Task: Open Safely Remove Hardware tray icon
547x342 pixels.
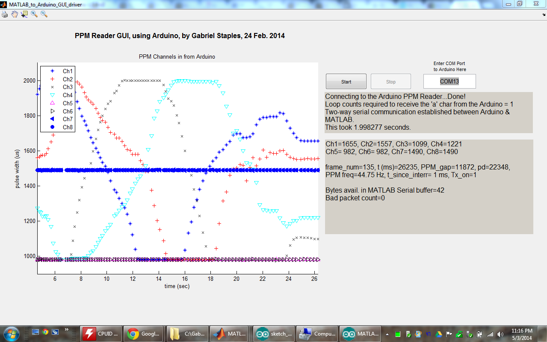Action: (x=469, y=334)
